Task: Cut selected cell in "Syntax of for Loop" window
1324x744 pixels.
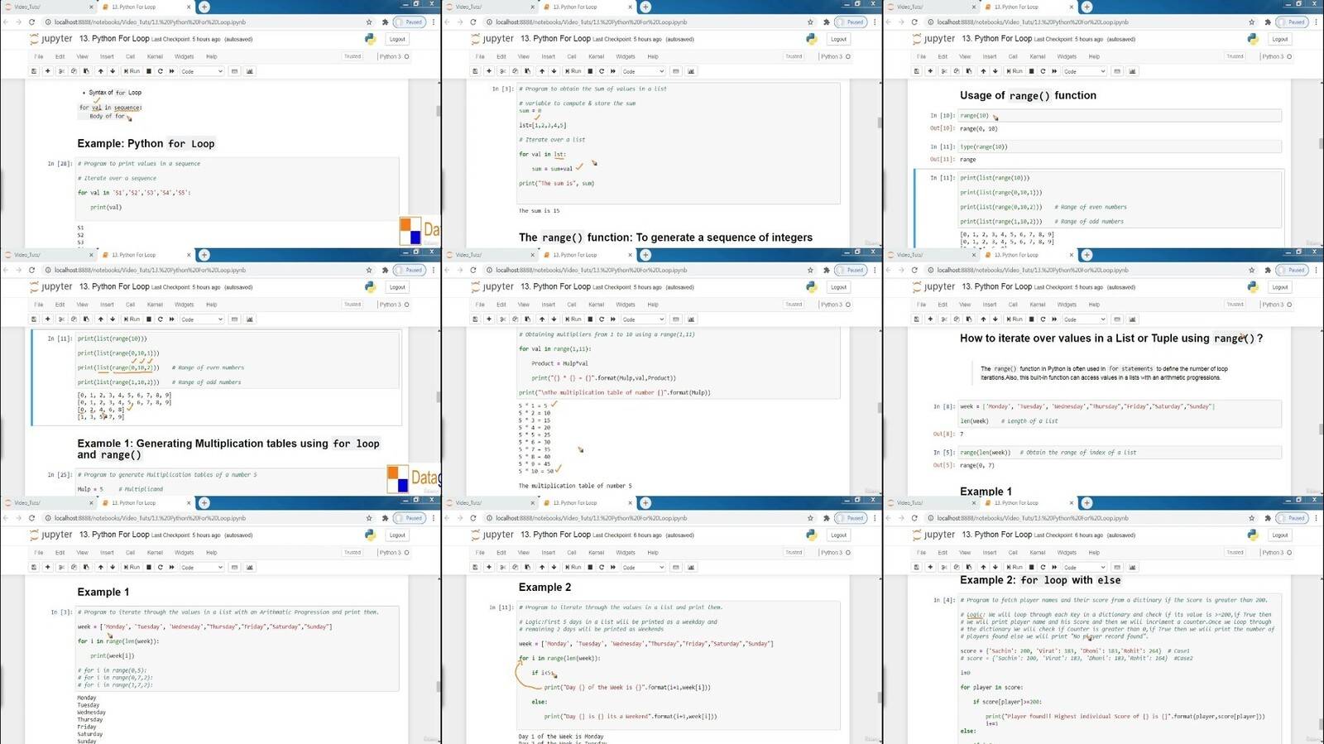Action: pos(60,71)
